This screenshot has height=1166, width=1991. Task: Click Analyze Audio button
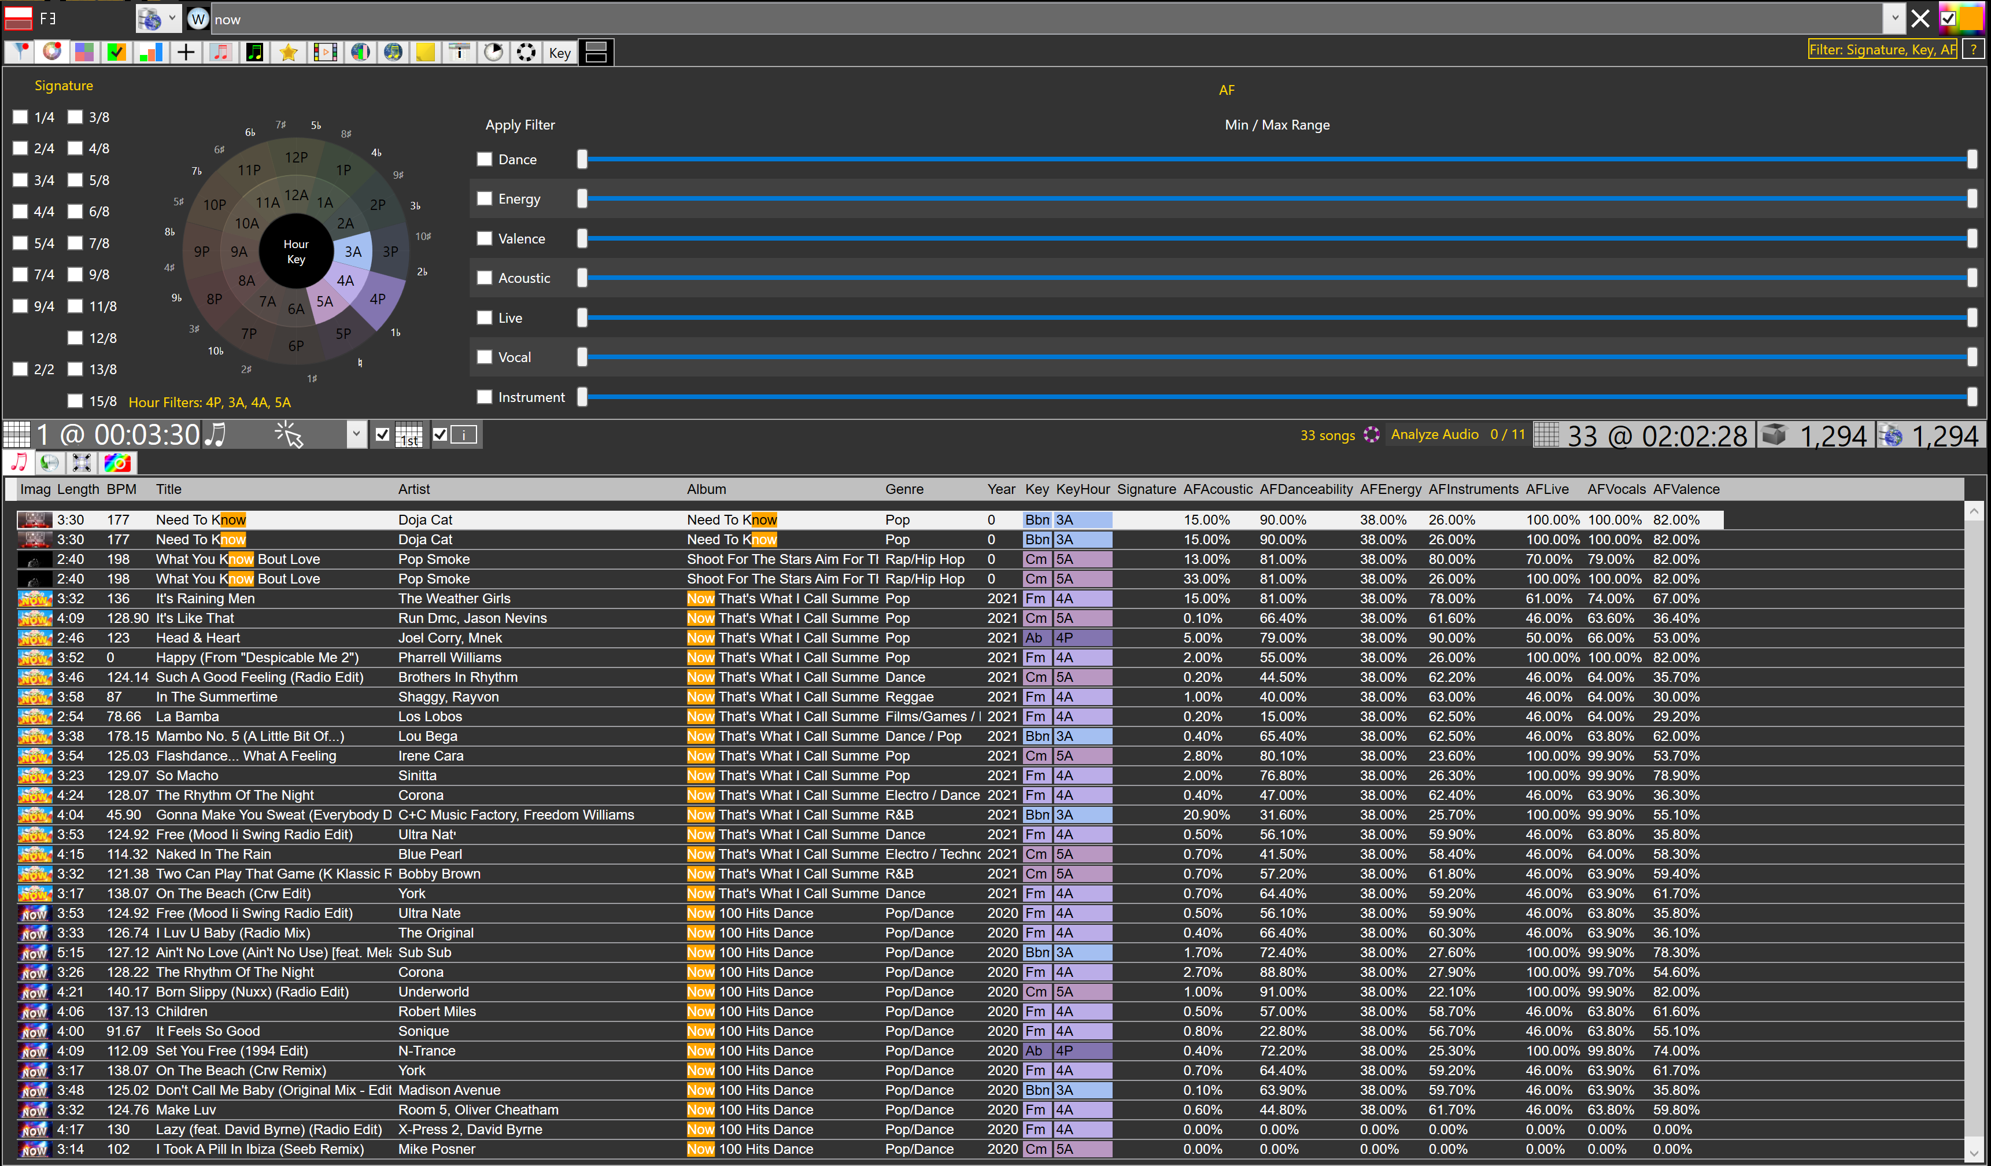(1434, 434)
